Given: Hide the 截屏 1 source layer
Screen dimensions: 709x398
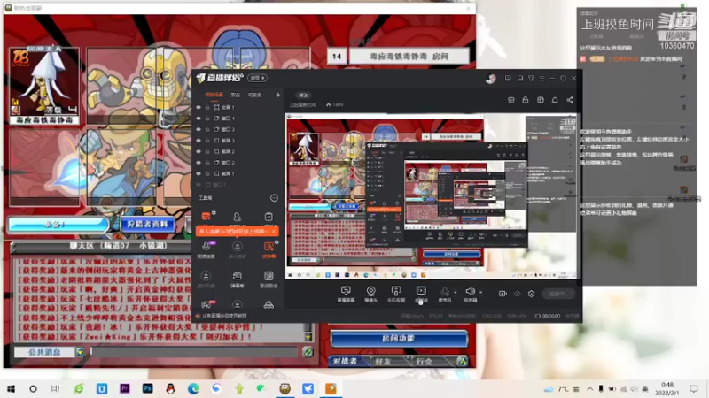Looking at the screenshot, I should [198, 173].
